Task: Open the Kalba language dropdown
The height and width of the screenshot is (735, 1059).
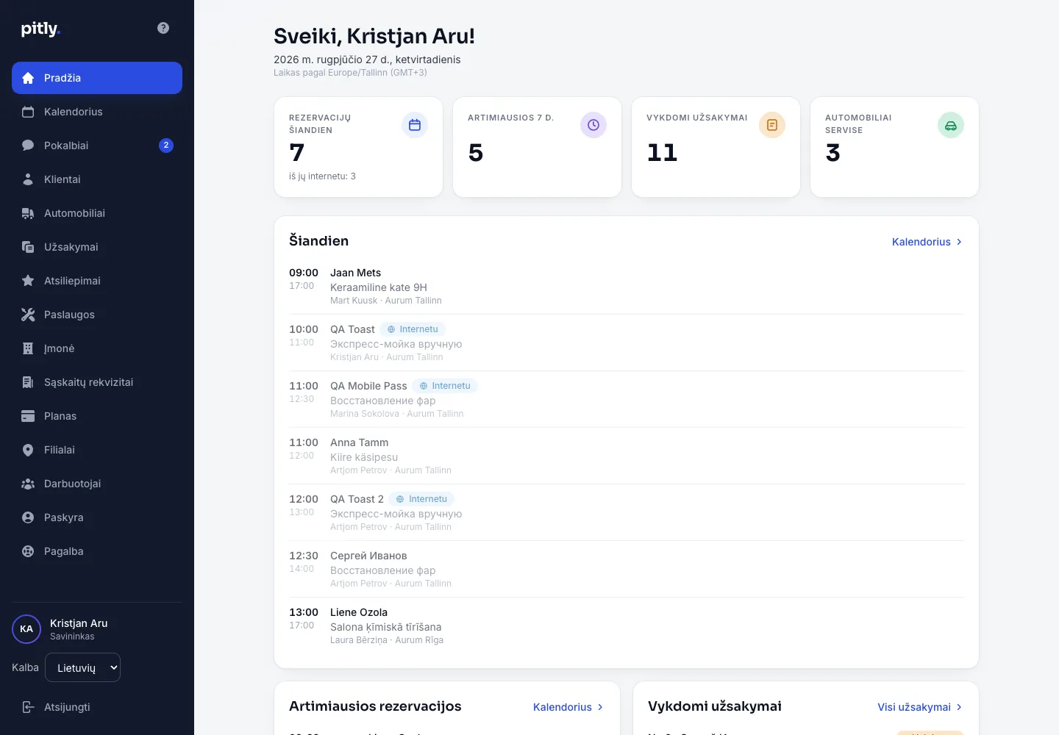Action: pyautogui.click(x=82, y=667)
